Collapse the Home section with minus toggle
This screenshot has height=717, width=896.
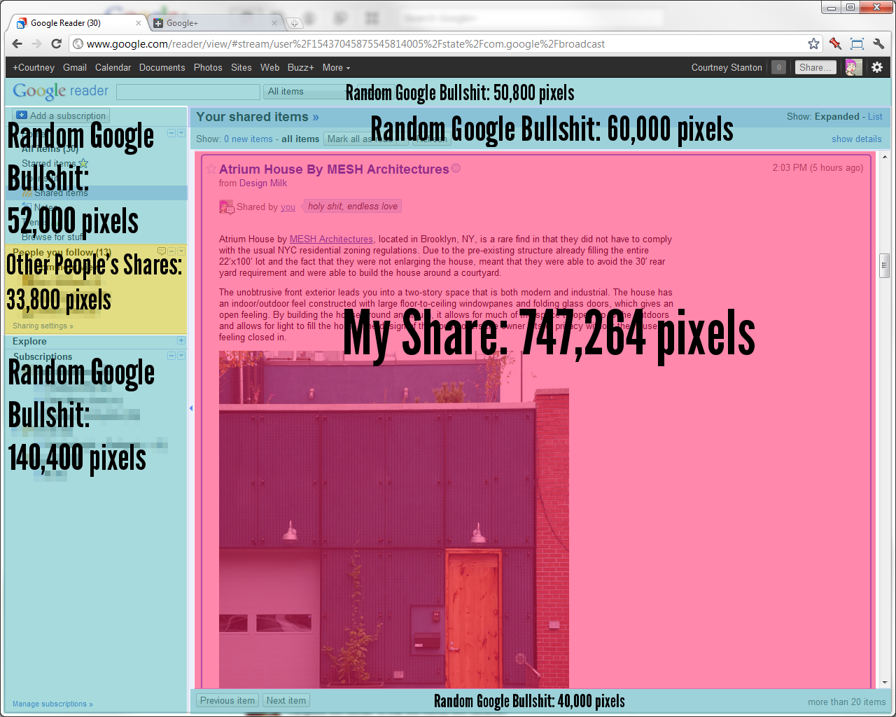pyautogui.click(x=171, y=133)
